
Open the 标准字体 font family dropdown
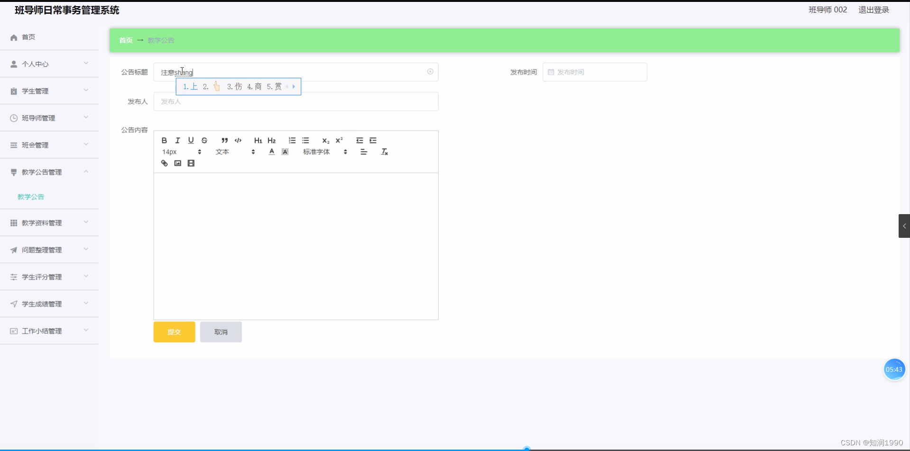click(316, 152)
